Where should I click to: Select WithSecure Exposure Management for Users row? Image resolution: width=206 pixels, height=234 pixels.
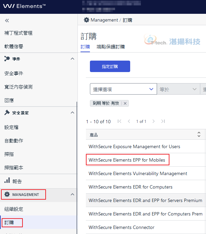point(145,146)
